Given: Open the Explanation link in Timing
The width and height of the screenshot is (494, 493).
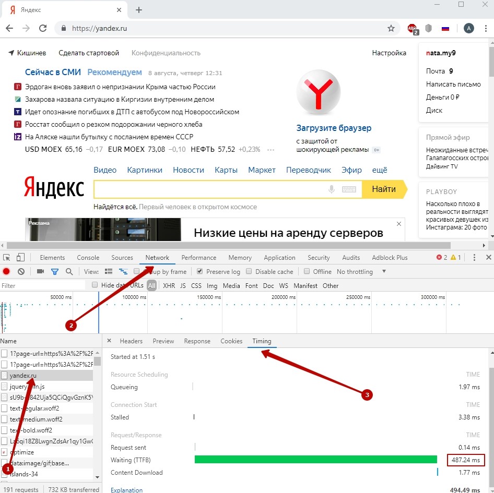Looking at the screenshot, I should pos(127,489).
